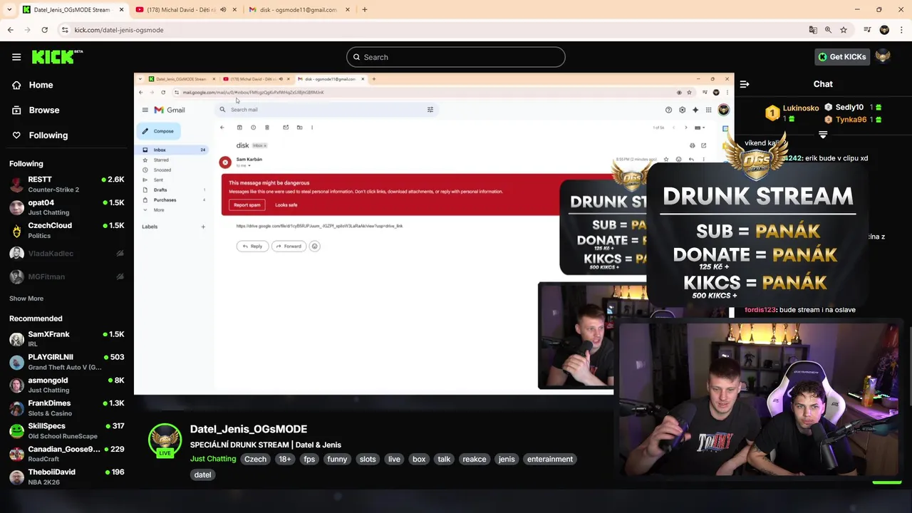Select the 18+ tag
The width and height of the screenshot is (912, 513).
285,459
